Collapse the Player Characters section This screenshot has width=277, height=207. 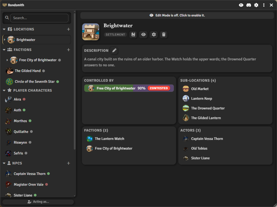(4, 91)
